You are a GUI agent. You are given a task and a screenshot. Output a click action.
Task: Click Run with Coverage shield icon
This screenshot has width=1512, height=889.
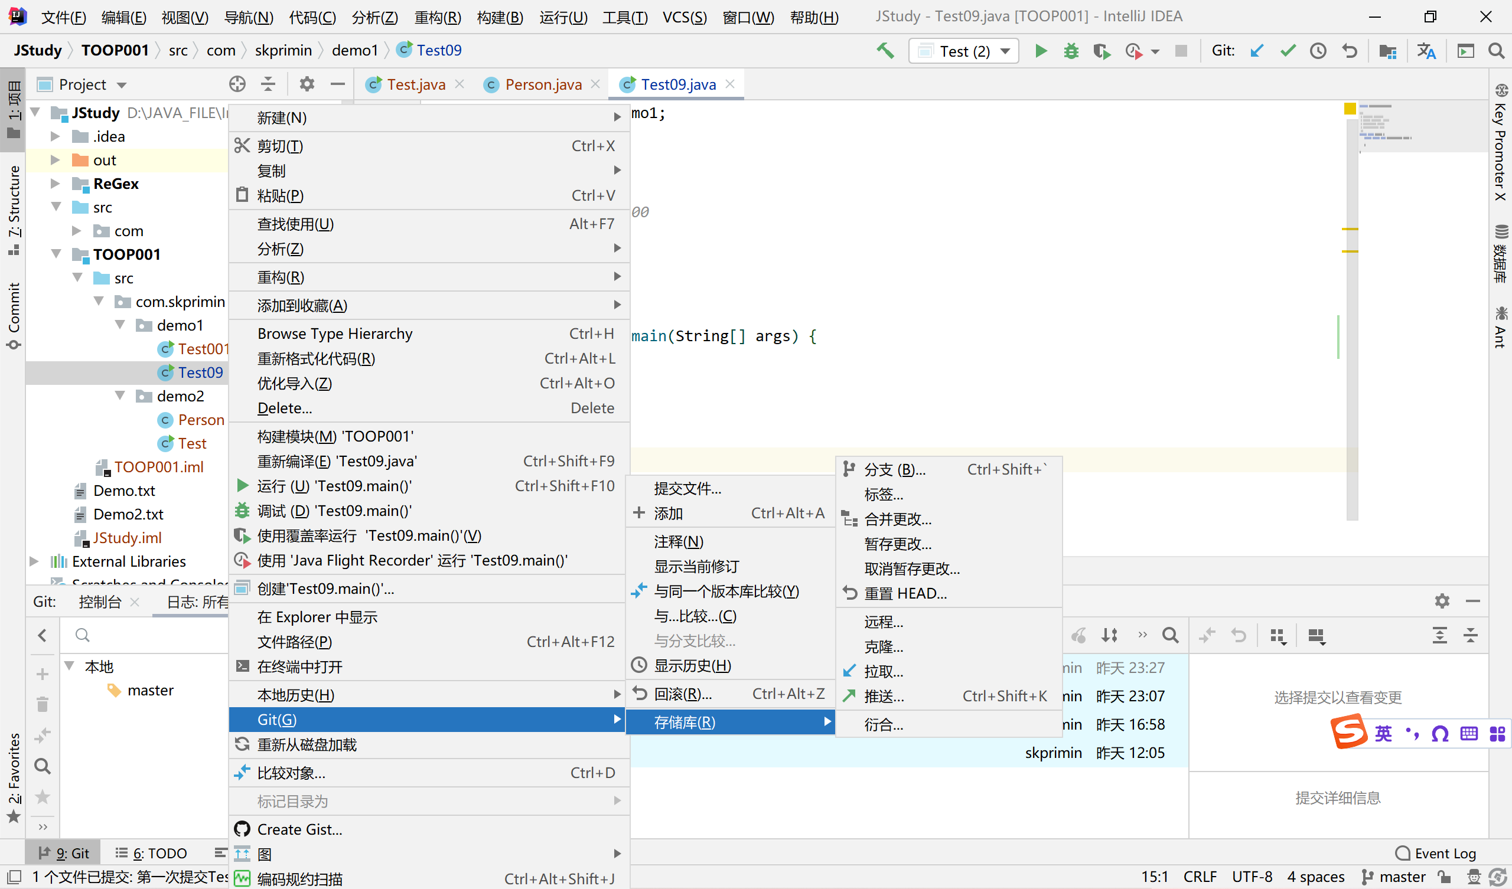pyautogui.click(x=1102, y=51)
